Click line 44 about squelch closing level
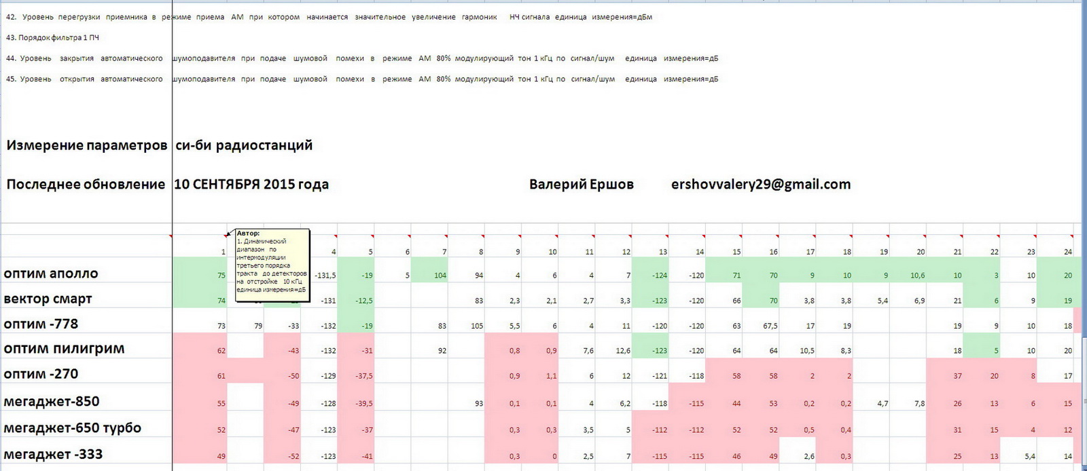This screenshot has height=471, width=1087. (361, 58)
